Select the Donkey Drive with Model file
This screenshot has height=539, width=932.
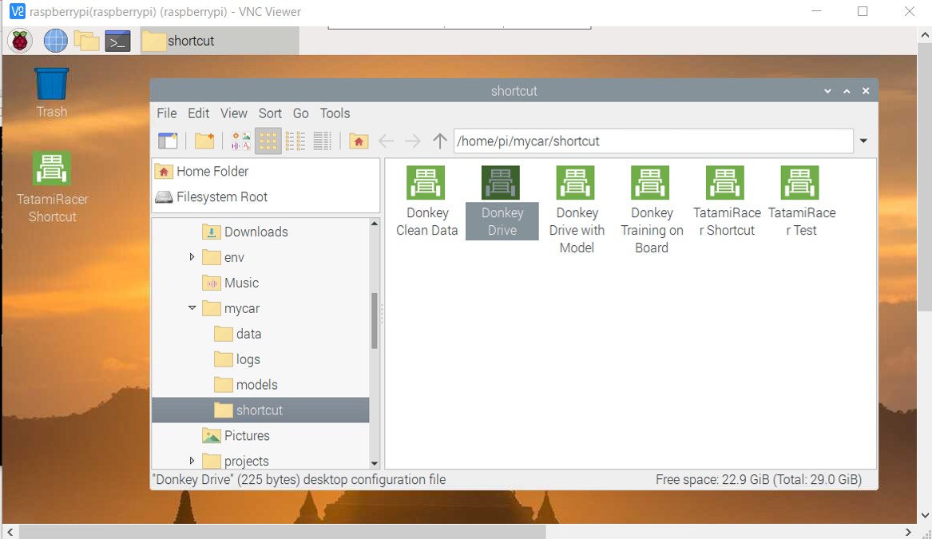point(577,210)
